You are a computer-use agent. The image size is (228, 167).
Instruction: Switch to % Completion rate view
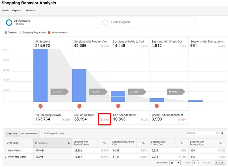tap(54, 134)
